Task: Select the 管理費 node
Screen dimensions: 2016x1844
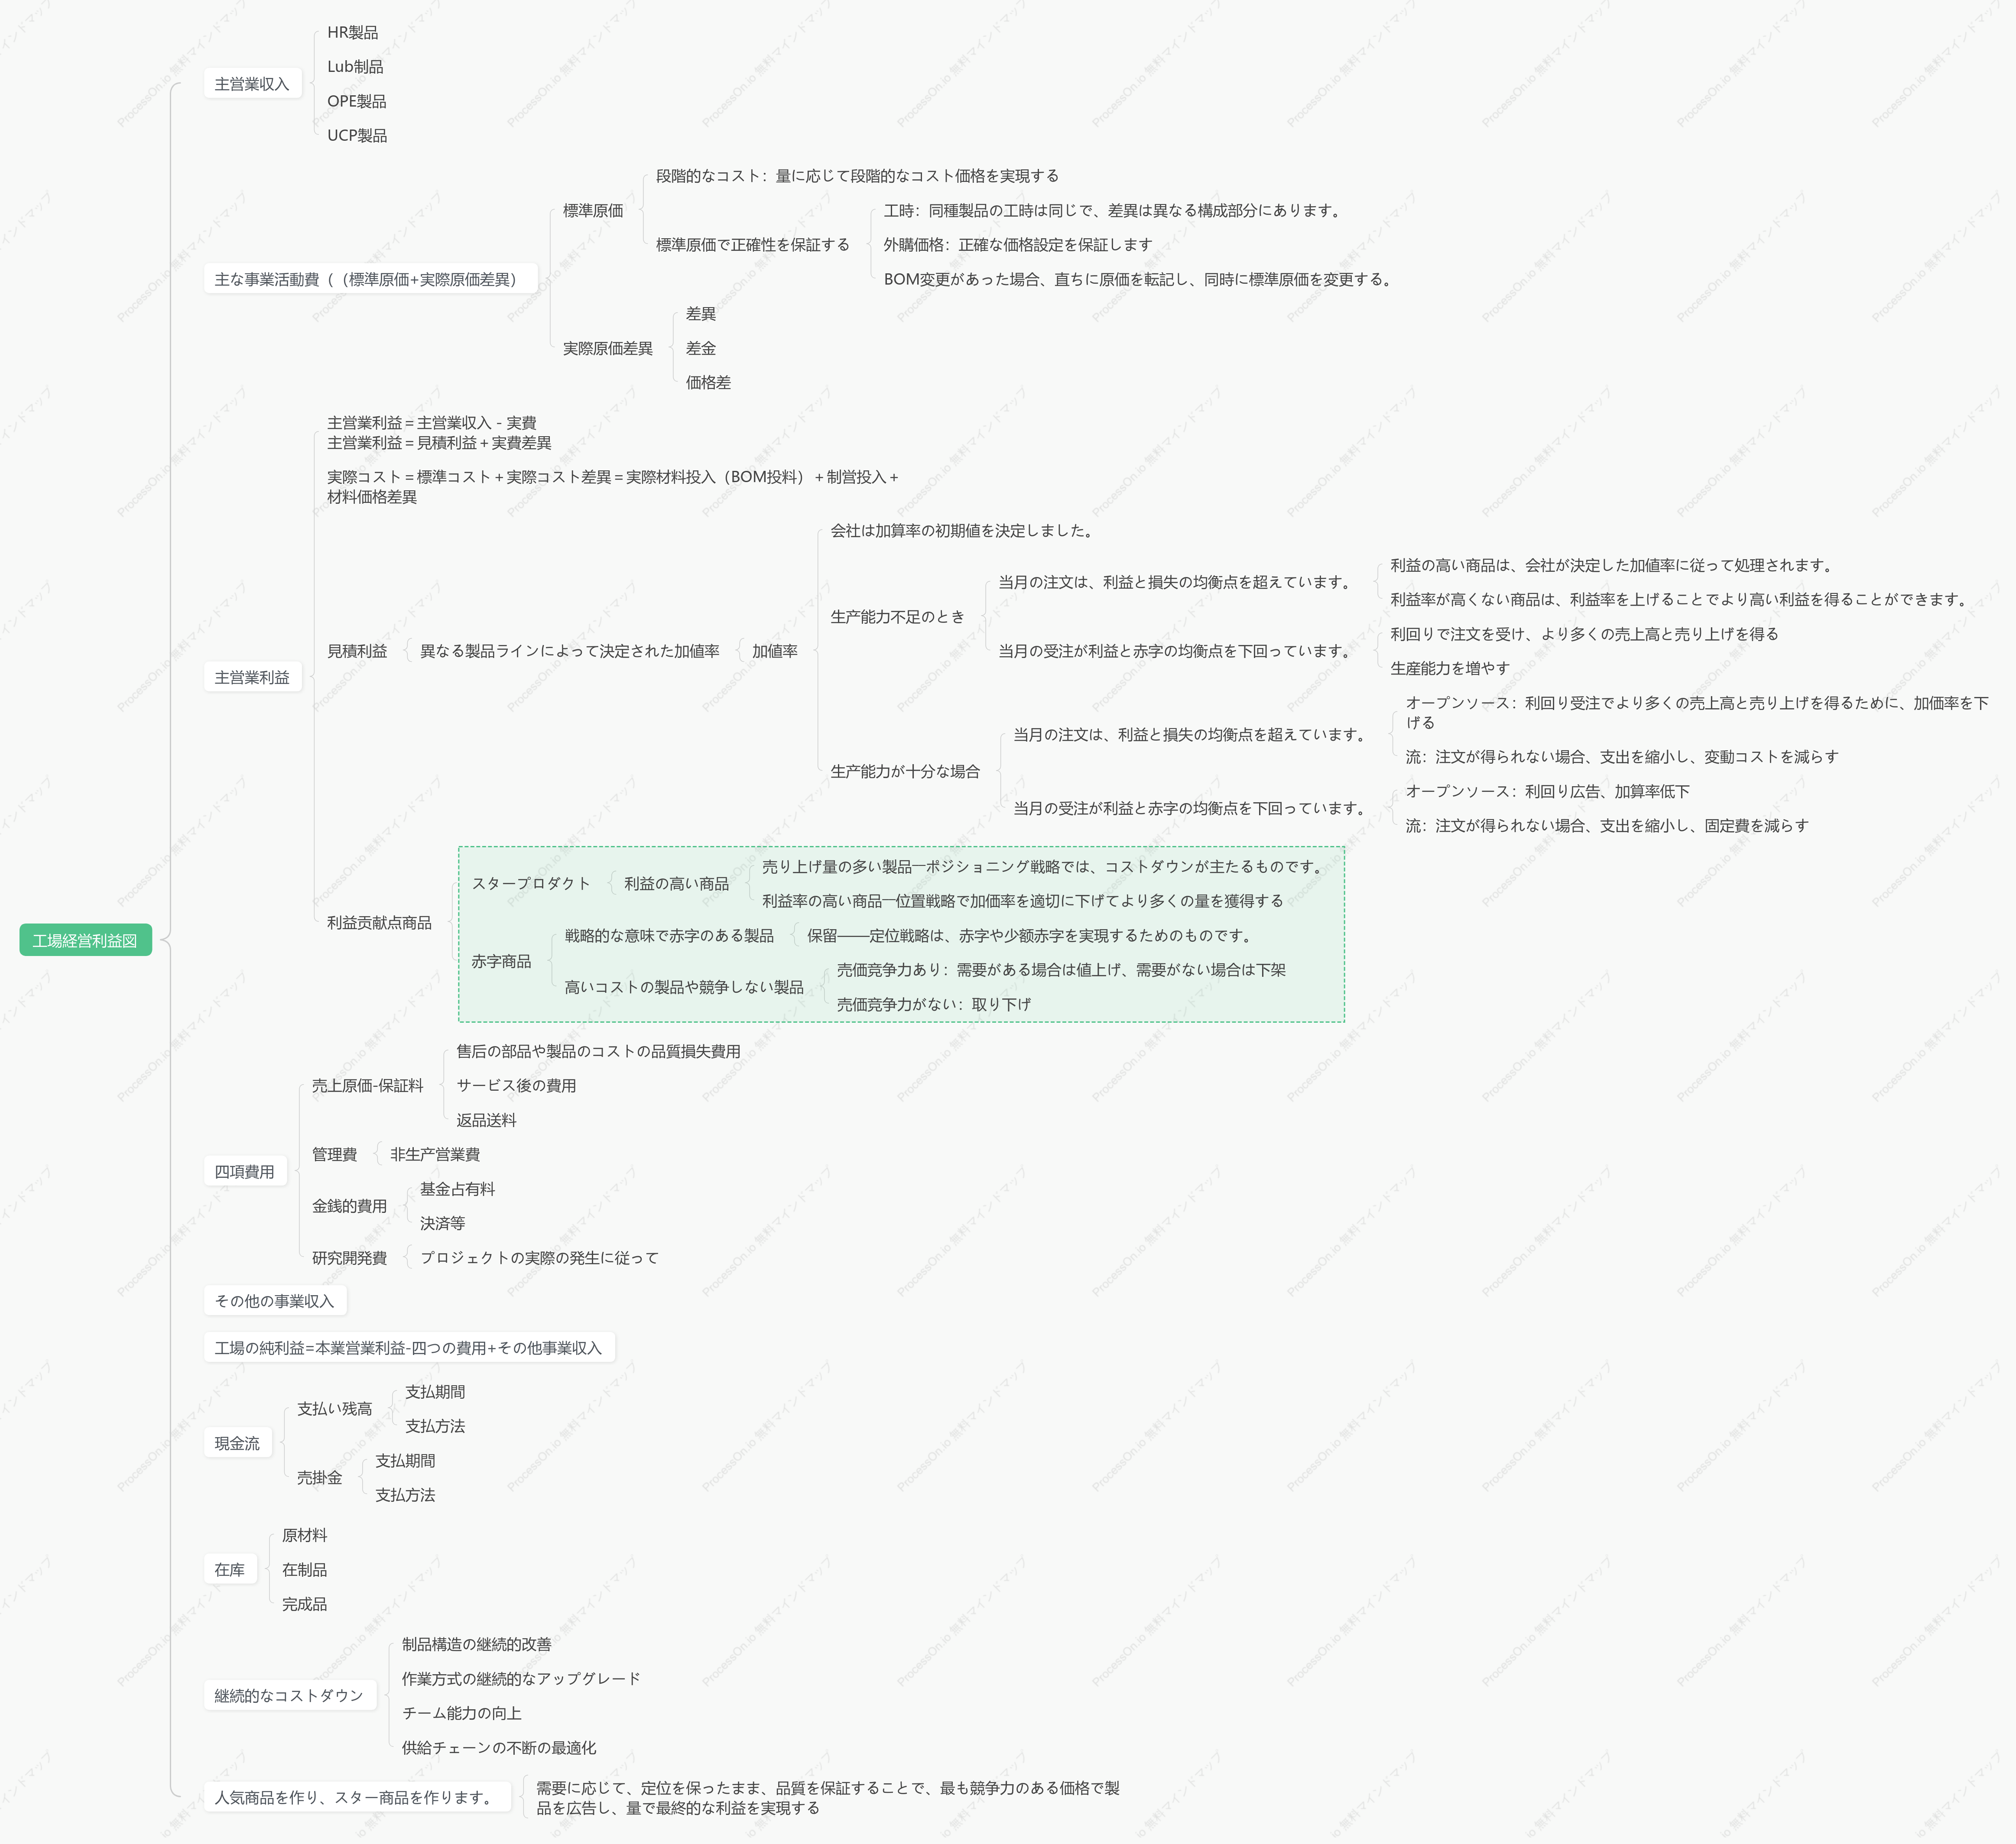Action: coord(334,1154)
